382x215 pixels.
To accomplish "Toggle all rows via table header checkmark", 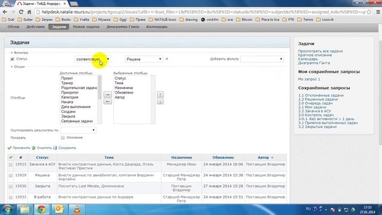I will pos(11,157).
